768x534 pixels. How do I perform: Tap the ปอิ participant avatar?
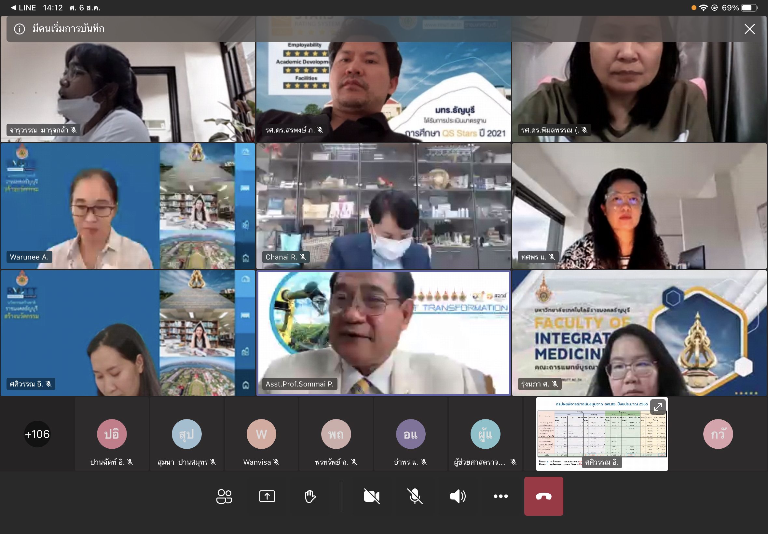pos(112,434)
